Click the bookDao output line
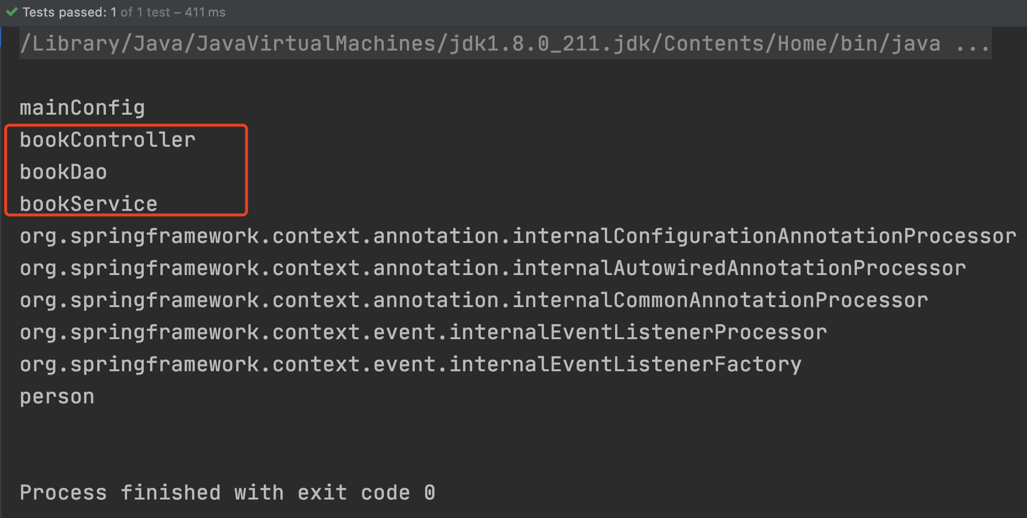The height and width of the screenshot is (518, 1027). pyautogui.click(x=63, y=172)
